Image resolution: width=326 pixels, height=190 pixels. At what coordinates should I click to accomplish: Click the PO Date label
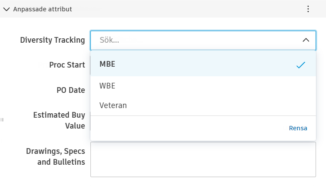point(71,90)
